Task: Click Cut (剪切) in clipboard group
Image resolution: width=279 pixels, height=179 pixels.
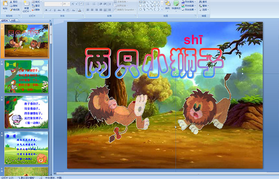Action: [x=14, y=2]
